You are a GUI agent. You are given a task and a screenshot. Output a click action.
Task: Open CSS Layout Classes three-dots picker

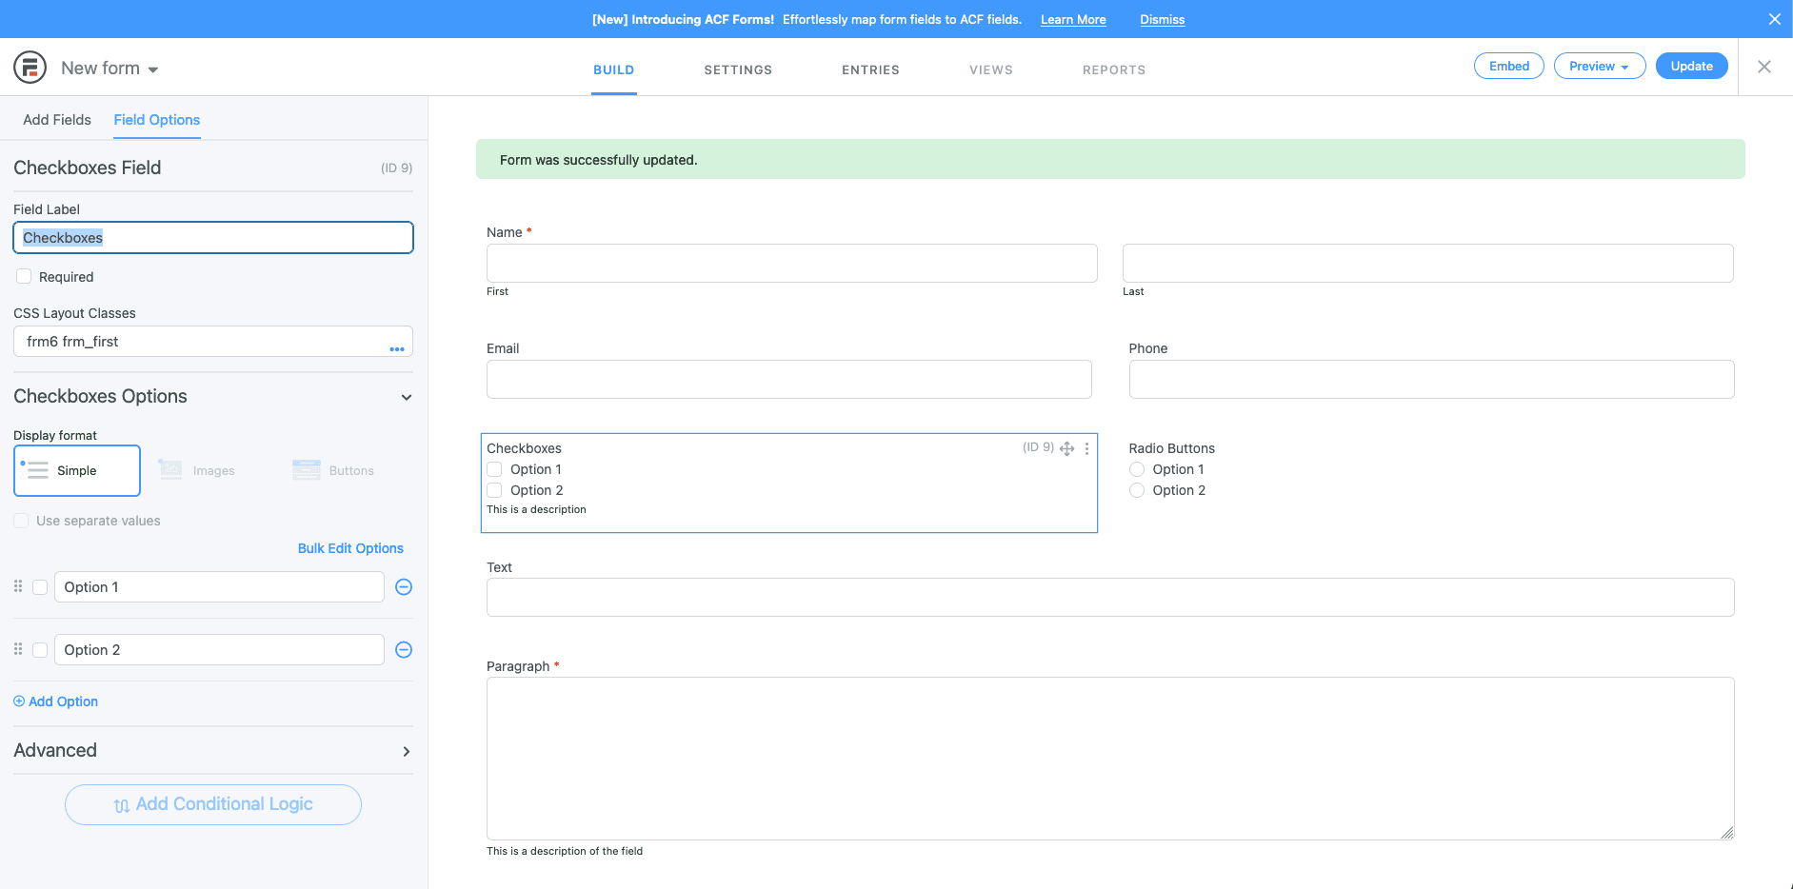(397, 349)
